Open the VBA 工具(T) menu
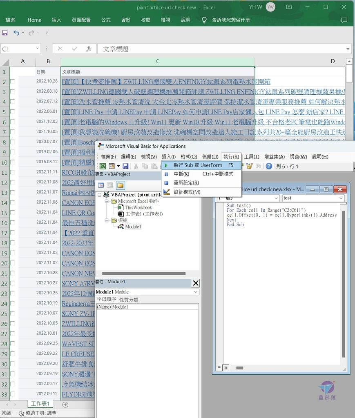 [x=252, y=157]
